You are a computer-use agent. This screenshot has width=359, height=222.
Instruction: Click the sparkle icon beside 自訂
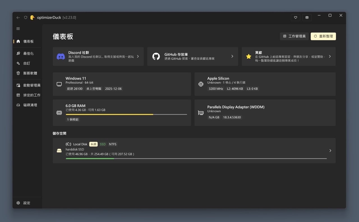(18, 63)
